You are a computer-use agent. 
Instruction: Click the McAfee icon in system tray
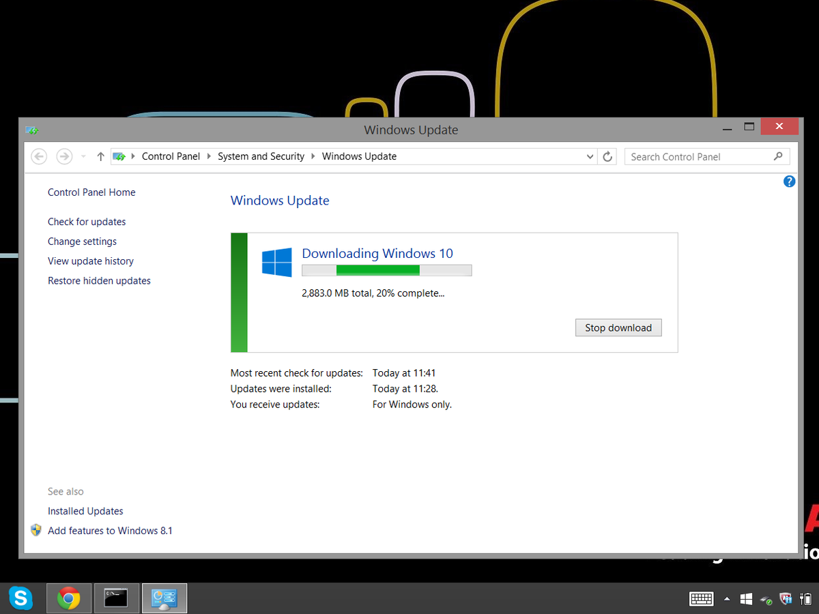pyautogui.click(x=785, y=598)
